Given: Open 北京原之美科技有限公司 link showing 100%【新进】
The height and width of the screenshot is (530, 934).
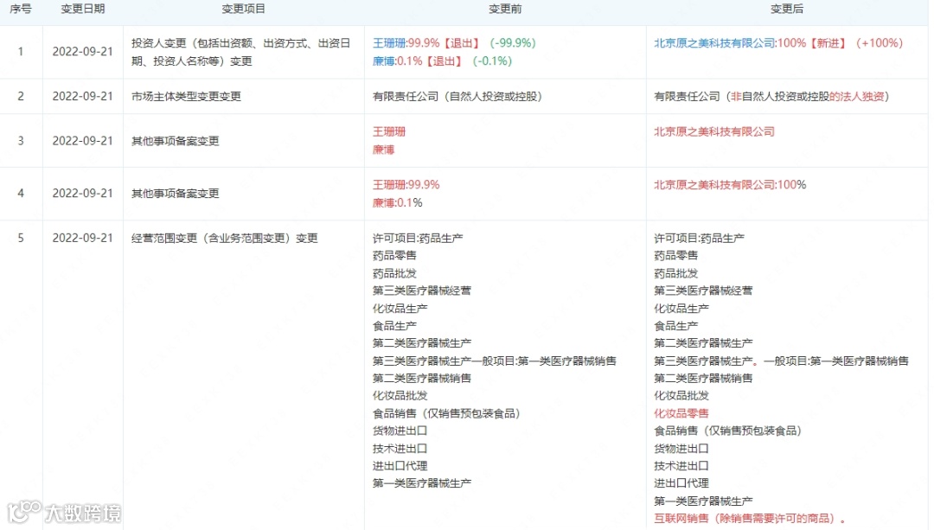Looking at the screenshot, I should click(715, 43).
